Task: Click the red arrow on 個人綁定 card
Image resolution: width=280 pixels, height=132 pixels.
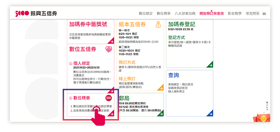Action: [112, 91]
